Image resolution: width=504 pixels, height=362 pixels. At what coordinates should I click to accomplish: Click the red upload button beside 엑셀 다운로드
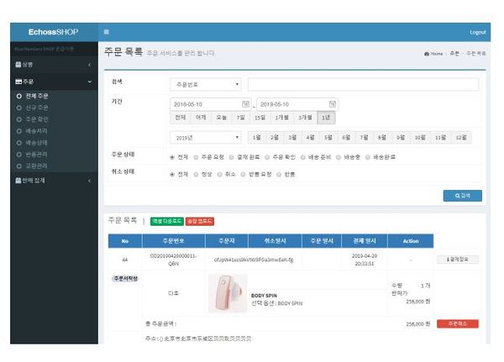pyautogui.click(x=200, y=221)
